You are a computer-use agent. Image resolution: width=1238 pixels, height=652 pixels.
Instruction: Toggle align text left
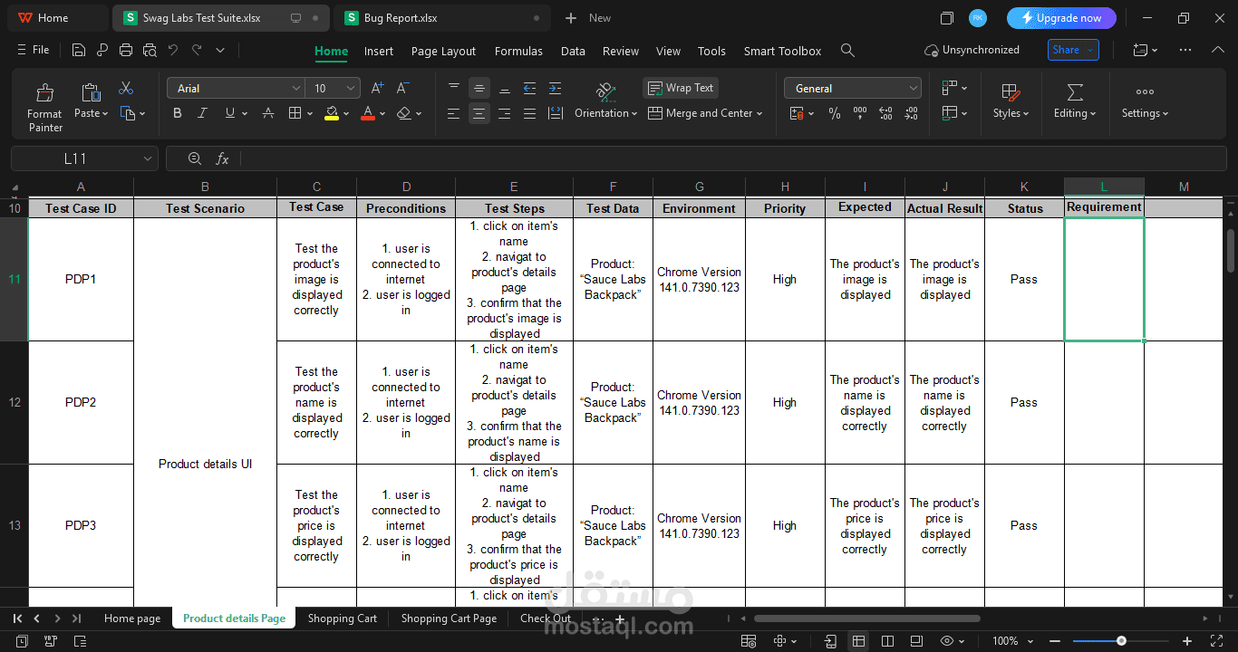[454, 113]
